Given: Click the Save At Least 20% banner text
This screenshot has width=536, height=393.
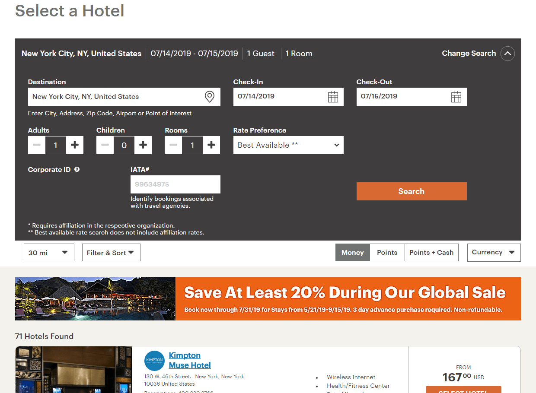Looking at the screenshot, I should click(x=345, y=292).
